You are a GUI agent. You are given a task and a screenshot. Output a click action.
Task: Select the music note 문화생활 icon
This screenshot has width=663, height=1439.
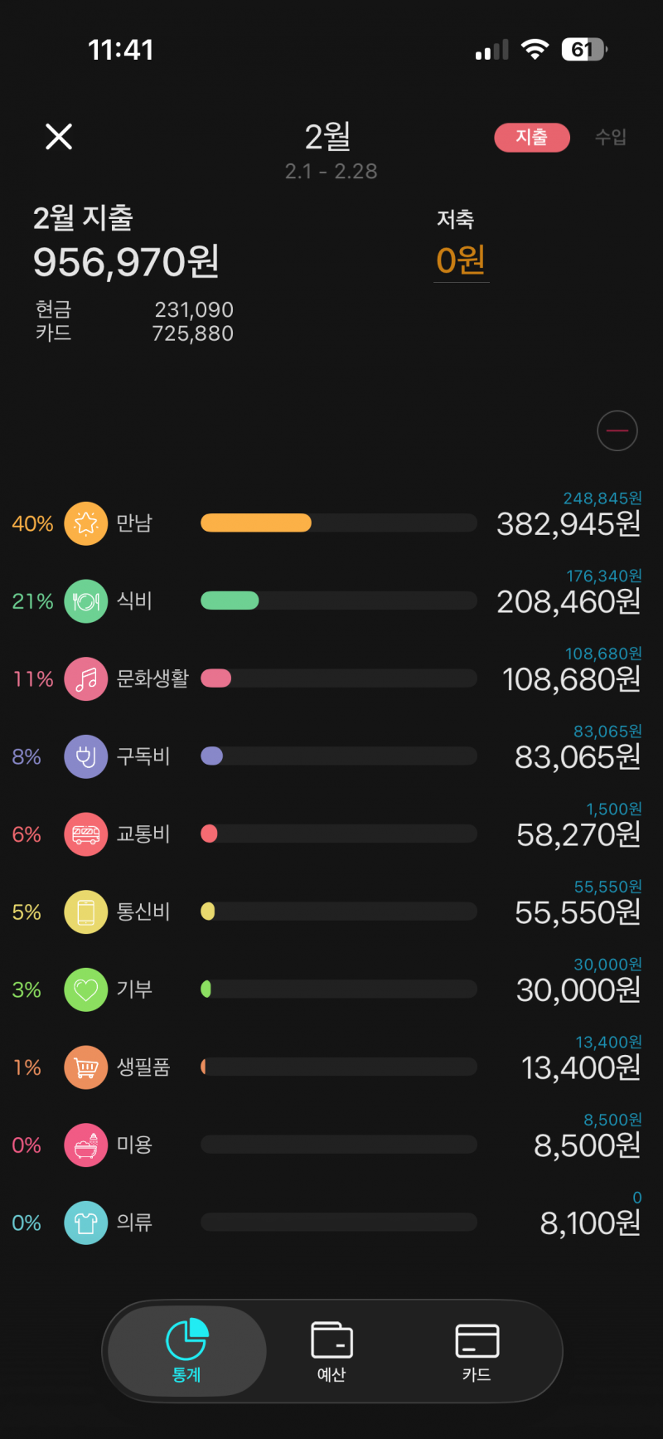tap(86, 679)
